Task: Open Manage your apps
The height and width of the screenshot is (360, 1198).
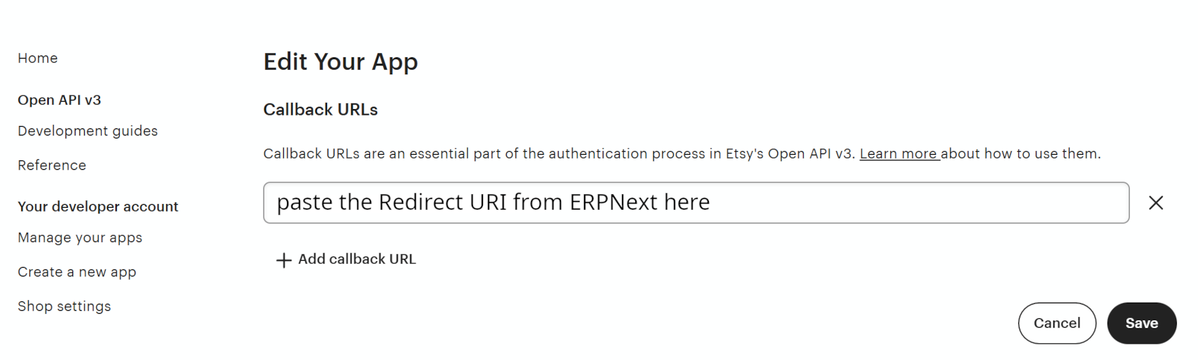Action: pos(80,237)
